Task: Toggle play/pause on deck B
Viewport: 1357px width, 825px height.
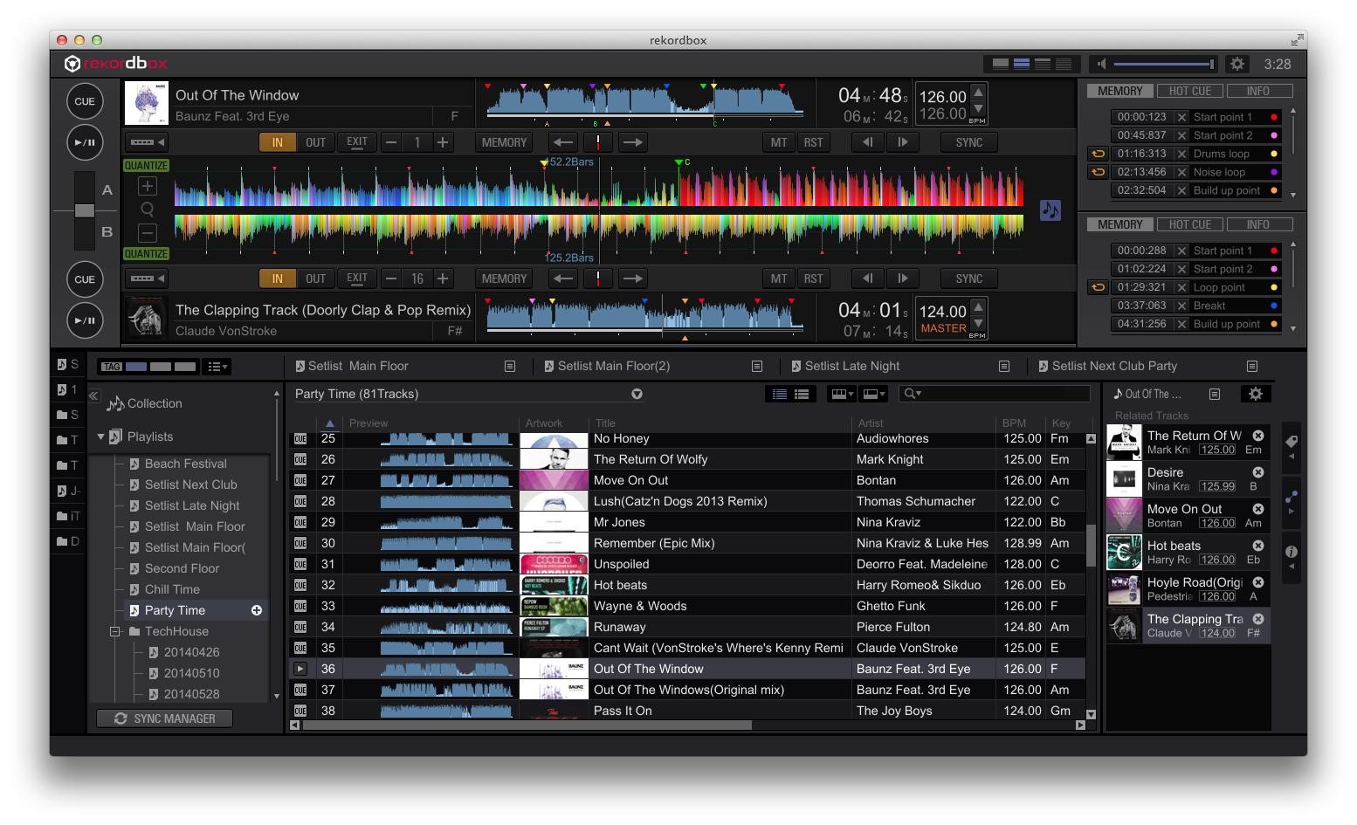Action: pyautogui.click(x=85, y=320)
